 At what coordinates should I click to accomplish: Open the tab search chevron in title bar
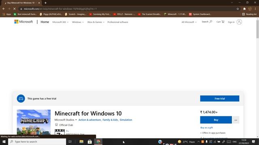click(x=232, y=2)
